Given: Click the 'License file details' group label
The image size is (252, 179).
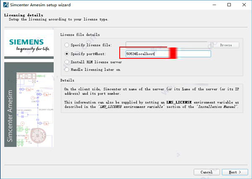Looking at the screenshot, I should 80,34.
